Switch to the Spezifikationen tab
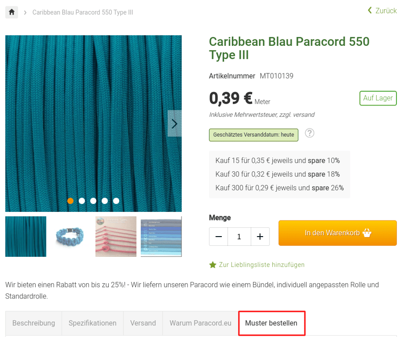The width and height of the screenshot is (407, 337). tap(93, 323)
